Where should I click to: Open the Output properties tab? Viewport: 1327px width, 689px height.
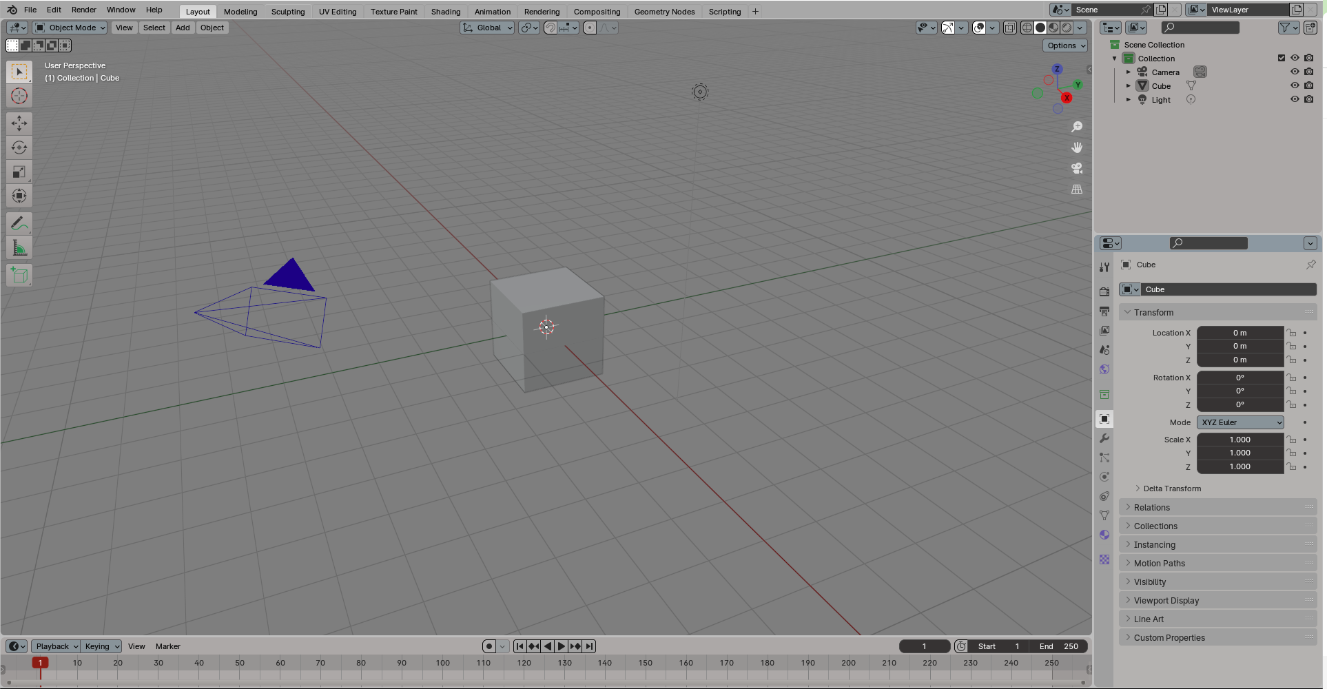coord(1104,311)
